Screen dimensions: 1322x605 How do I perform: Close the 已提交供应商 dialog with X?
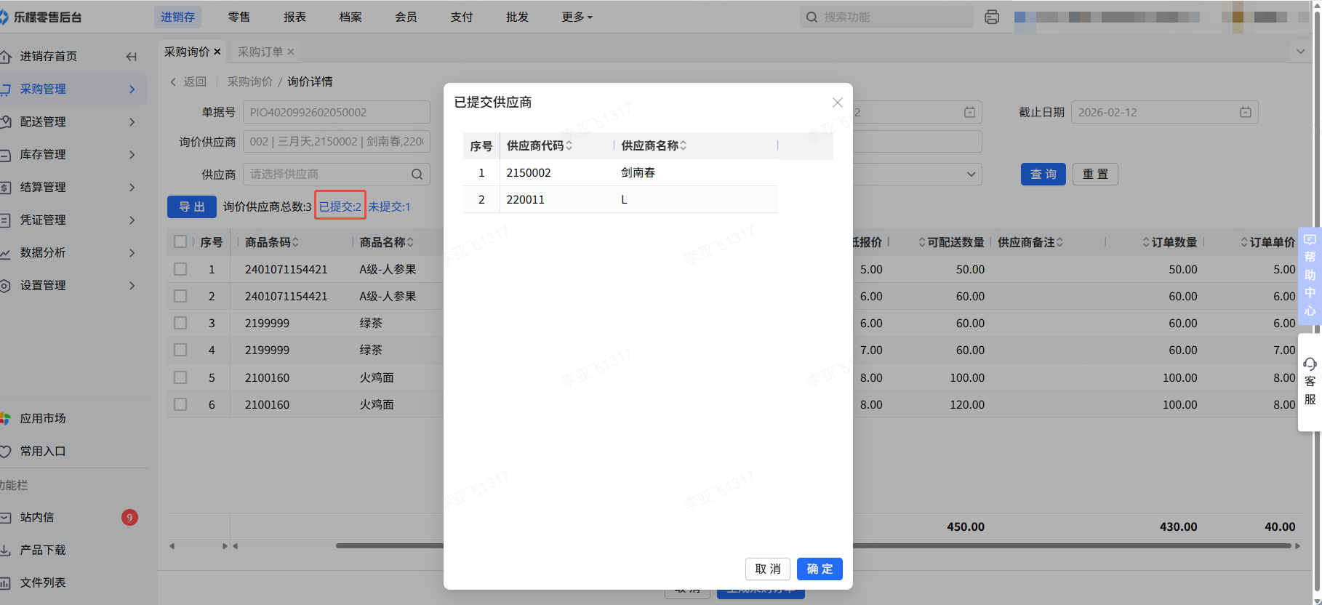pyautogui.click(x=837, y=103)
